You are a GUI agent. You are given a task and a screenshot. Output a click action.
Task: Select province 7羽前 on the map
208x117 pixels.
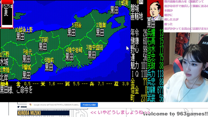[x=44, y=40]
